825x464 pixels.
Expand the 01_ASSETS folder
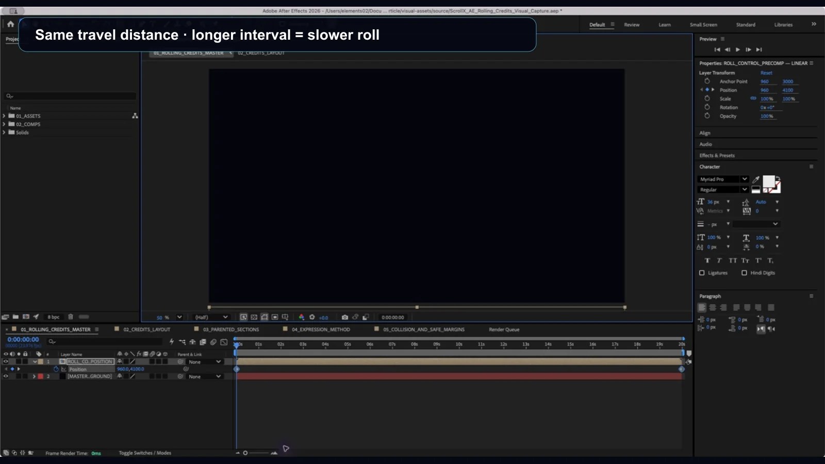[x=4, y=116]
